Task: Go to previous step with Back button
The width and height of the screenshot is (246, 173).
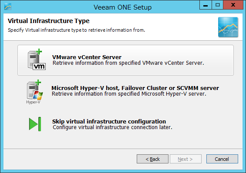Action: pyautogui.click(x=152, y=159)
